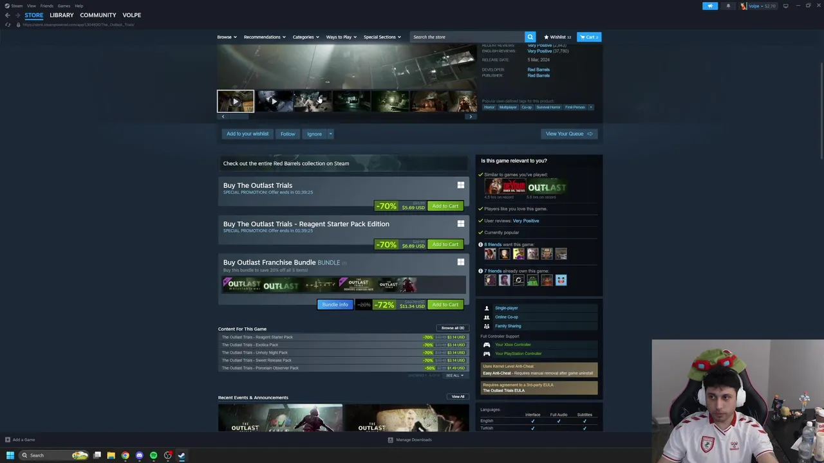The width and height of the screenshot is (824, 463).
Task: Click the Single-player feature icon
Action: tap(487, 308)
